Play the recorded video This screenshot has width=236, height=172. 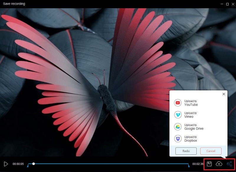click(5, 163)
